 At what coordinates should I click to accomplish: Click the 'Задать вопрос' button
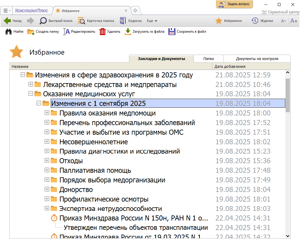(234, 4)
